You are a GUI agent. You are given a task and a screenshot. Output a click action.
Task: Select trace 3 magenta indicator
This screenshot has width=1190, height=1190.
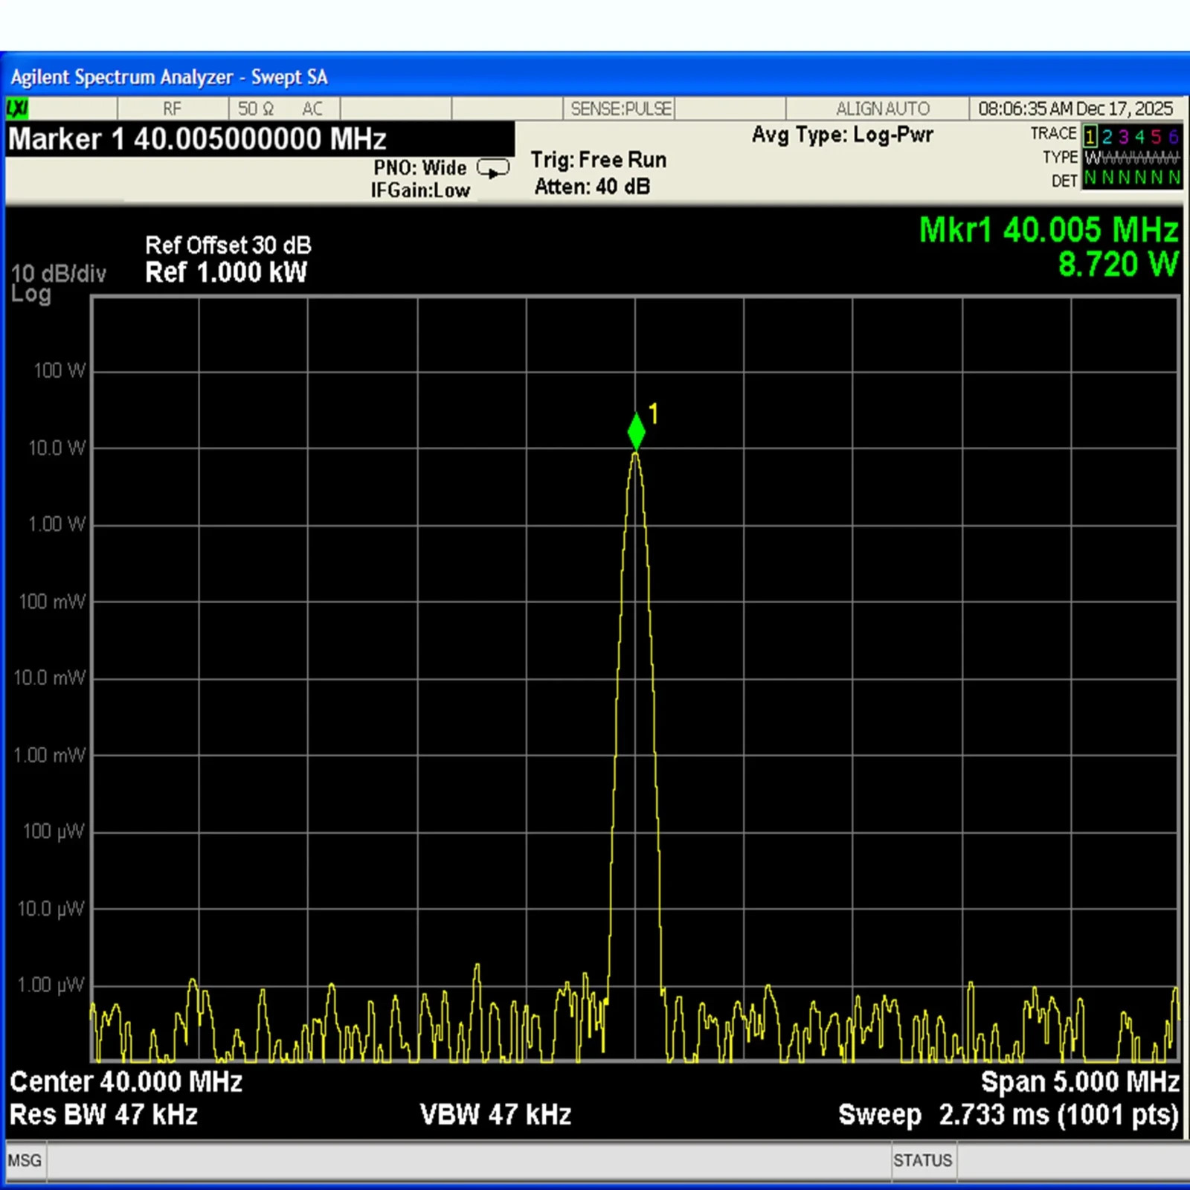tap(1123, 136)
